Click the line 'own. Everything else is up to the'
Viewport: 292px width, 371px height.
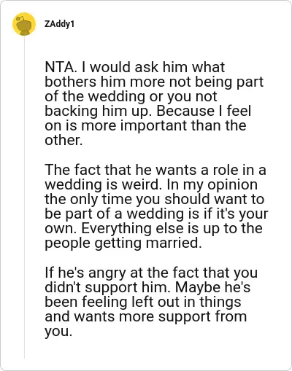coord(154,228)
